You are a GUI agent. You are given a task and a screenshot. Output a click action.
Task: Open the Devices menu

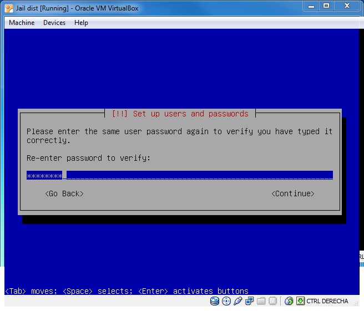point(54,23)
